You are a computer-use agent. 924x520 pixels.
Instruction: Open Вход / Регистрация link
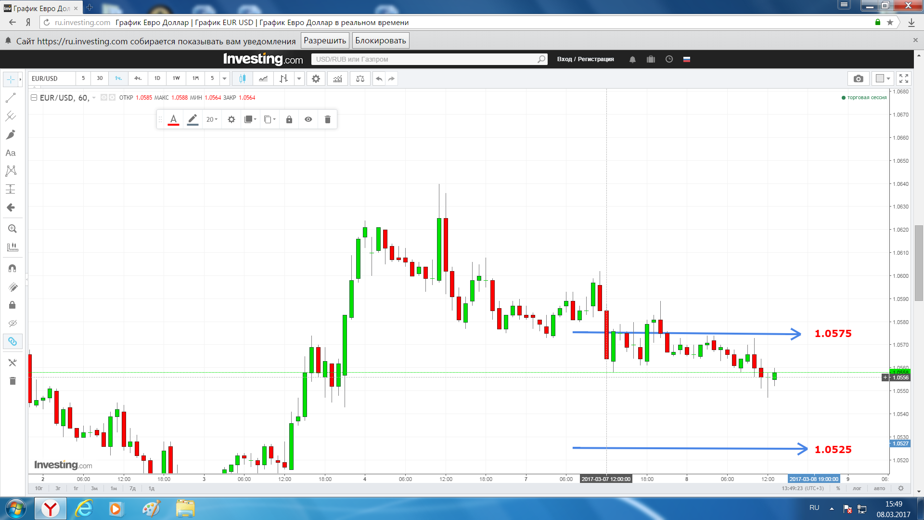[585, 59]
